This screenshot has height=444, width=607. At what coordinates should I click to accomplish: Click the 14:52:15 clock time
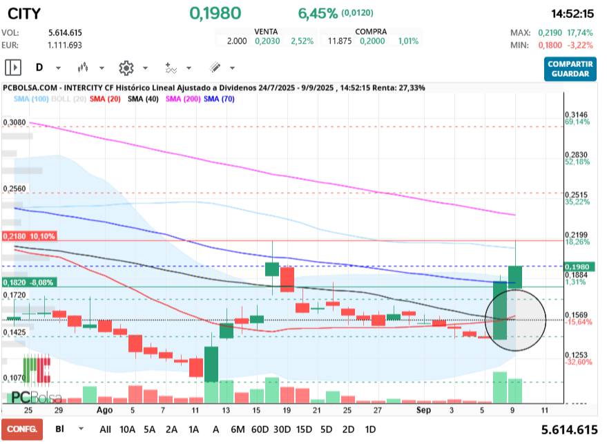[572, 14]
